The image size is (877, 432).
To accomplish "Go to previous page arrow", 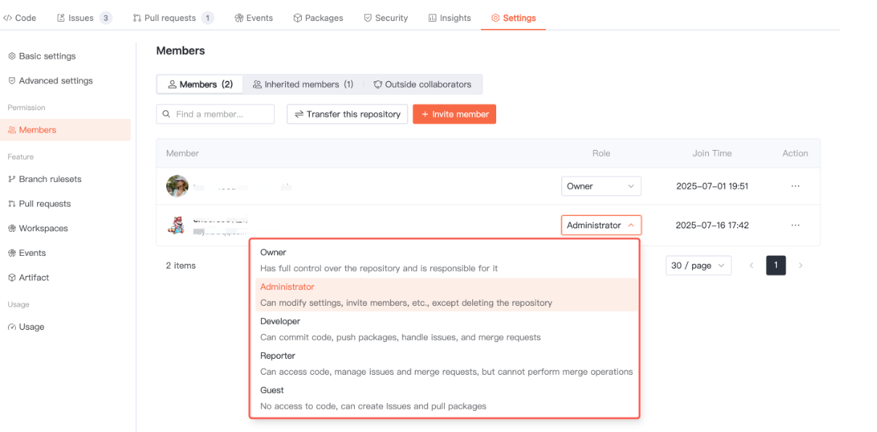I will [751, 266].
